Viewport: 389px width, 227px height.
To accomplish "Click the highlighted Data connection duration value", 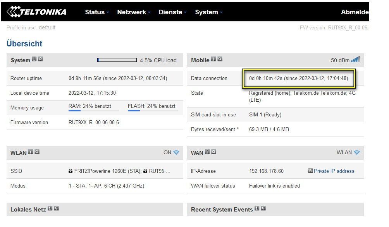I will 298,79.
